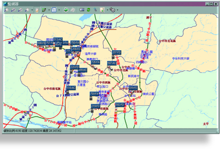Viewport: 220px width, 149px height.
Task: Click the 中台科技大學 map label
Action: [x=181, y=58]
